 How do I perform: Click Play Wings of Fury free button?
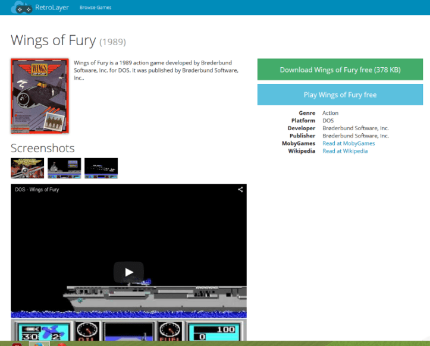[340, 95]
